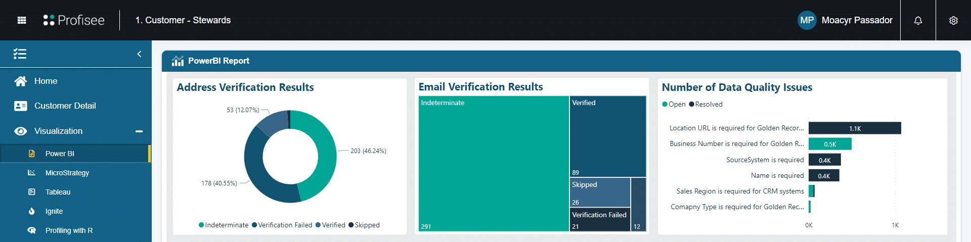
Task: Click 'Business Number is required' label
Action: (x=737, y=143)
